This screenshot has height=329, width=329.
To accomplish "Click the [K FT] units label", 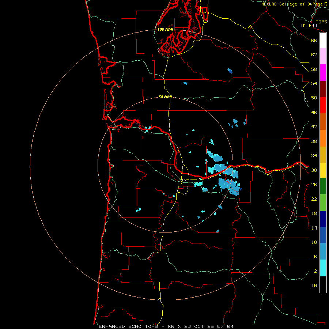I will 309,25.
